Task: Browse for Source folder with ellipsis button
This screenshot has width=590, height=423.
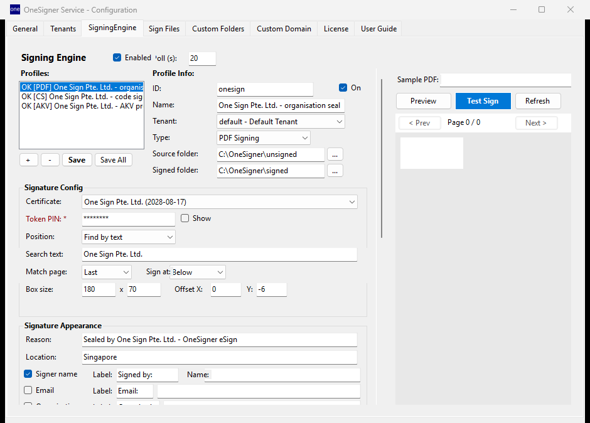Action: click(x=335, y=154)
